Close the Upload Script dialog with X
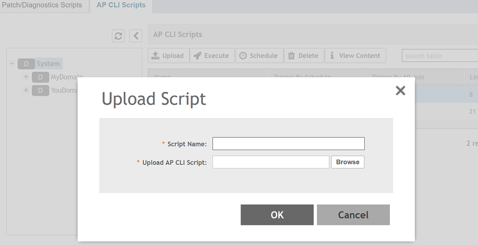The height and width of the screenshot is (245, 478). [x=400, y=91]
